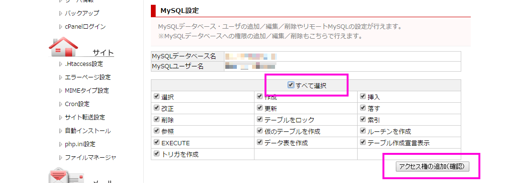The width and height of the screenshot is (530, 183).
Task: Go to エラーページ設定
Action: click(x=87, y=77)
